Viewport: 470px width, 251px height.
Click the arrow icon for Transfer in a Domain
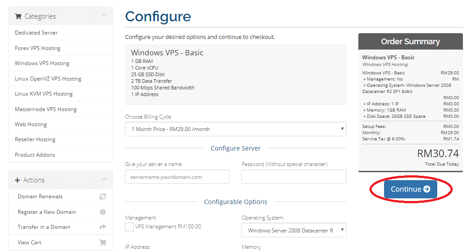pyautogui.click(x=102, y=227)
